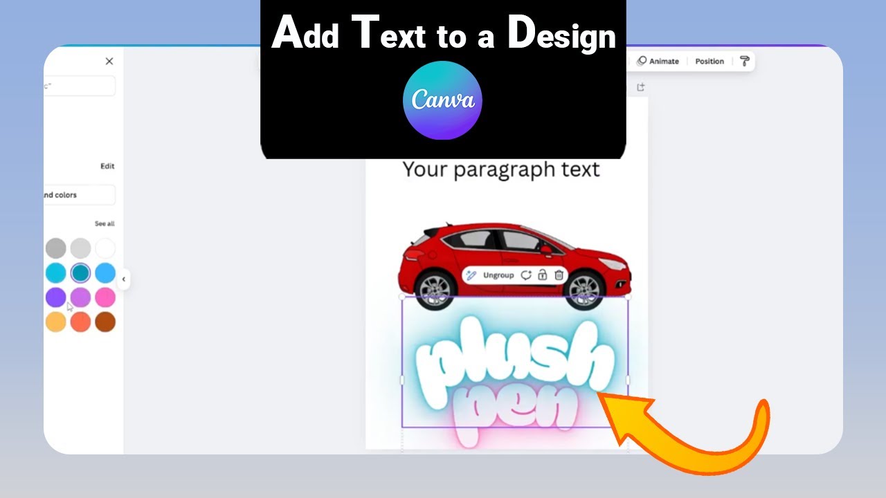Viewport: 886px width, 498px height.
Task: Ungroup the selected elements
Action: tap(498, 275)
